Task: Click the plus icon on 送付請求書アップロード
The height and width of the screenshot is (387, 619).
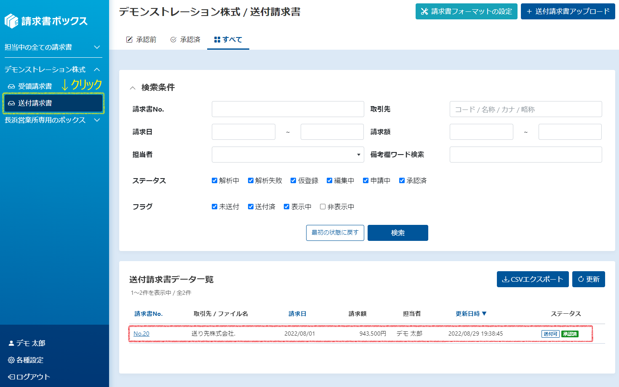Action: (529, 11)
